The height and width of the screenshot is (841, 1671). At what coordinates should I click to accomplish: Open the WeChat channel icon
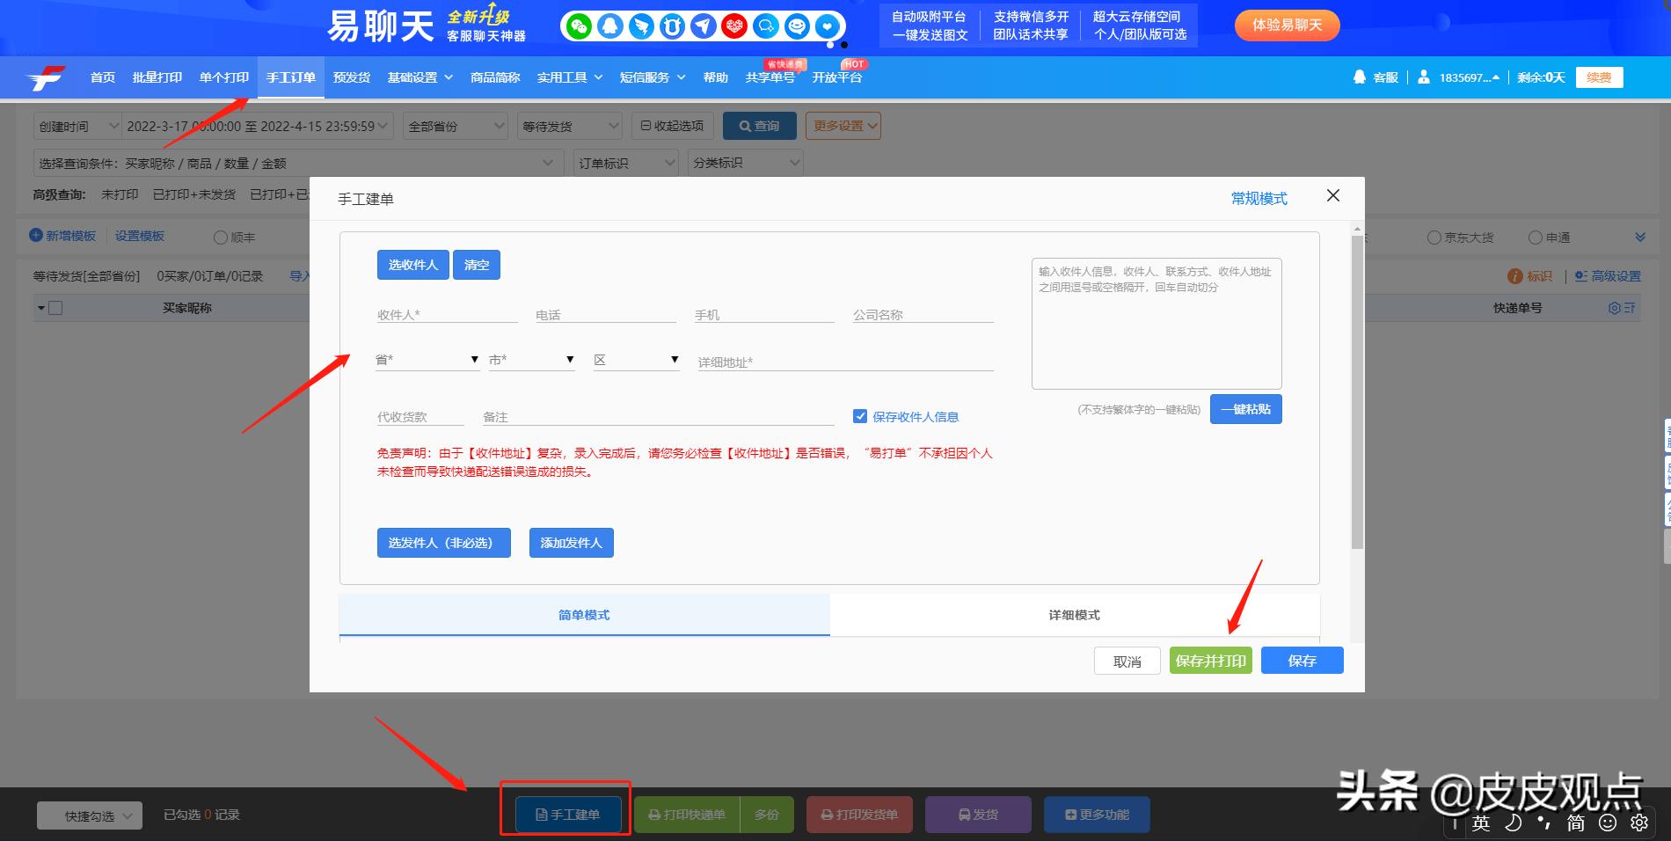[x=580, y=26]
